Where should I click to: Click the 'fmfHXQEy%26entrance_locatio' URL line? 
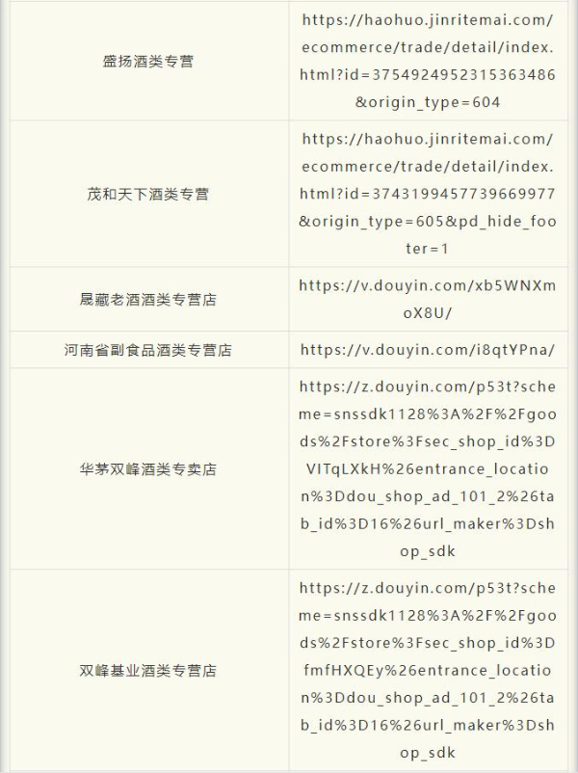427,671
